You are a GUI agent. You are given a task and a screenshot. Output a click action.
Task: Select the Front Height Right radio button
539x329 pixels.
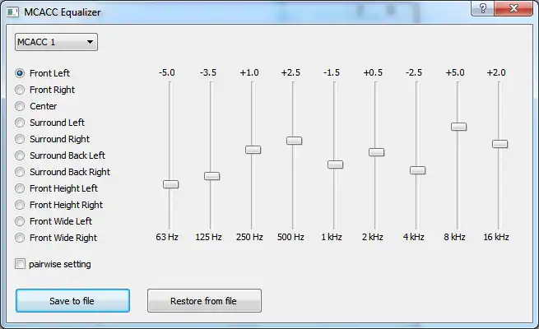click(x=20, y=205)
